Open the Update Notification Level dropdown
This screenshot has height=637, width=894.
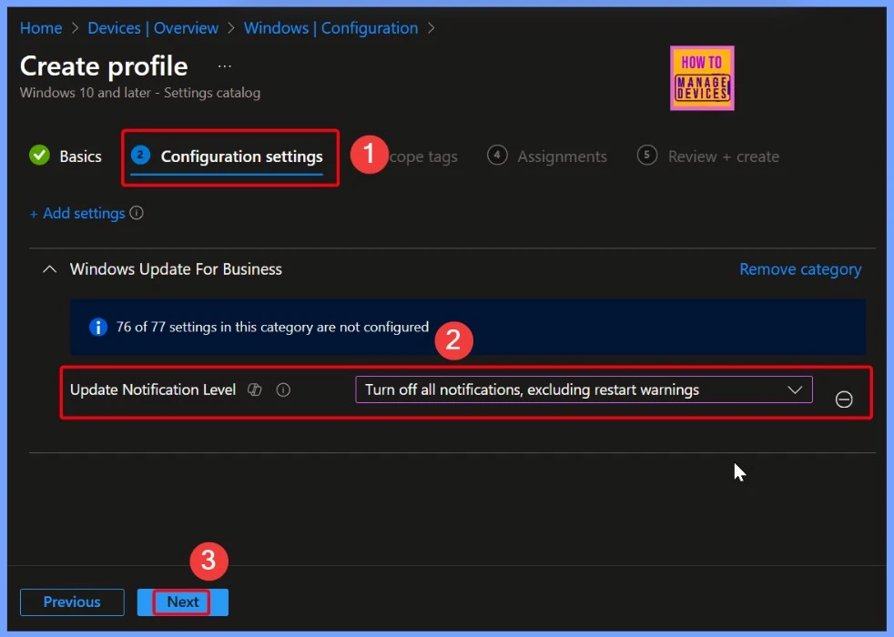click(x=584, y=389)
